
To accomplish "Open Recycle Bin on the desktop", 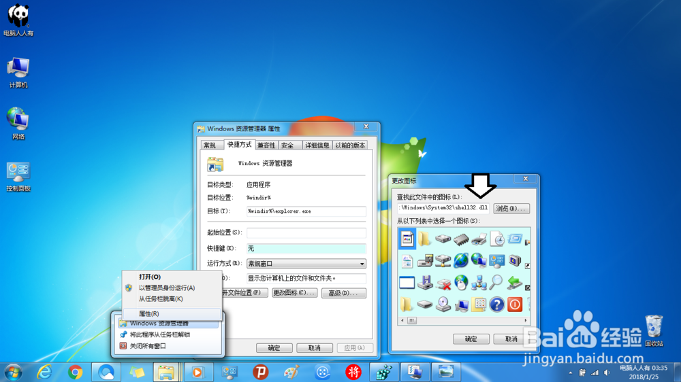I will [x=654, y=331].
